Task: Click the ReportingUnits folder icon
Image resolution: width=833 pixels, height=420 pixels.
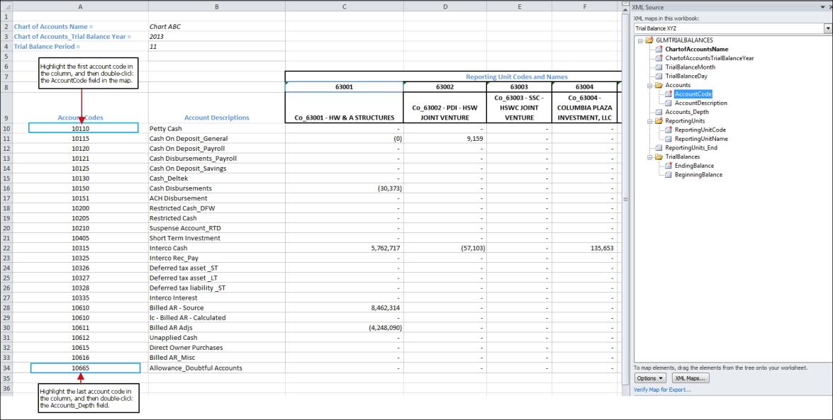Action: (x=659, y=121)
